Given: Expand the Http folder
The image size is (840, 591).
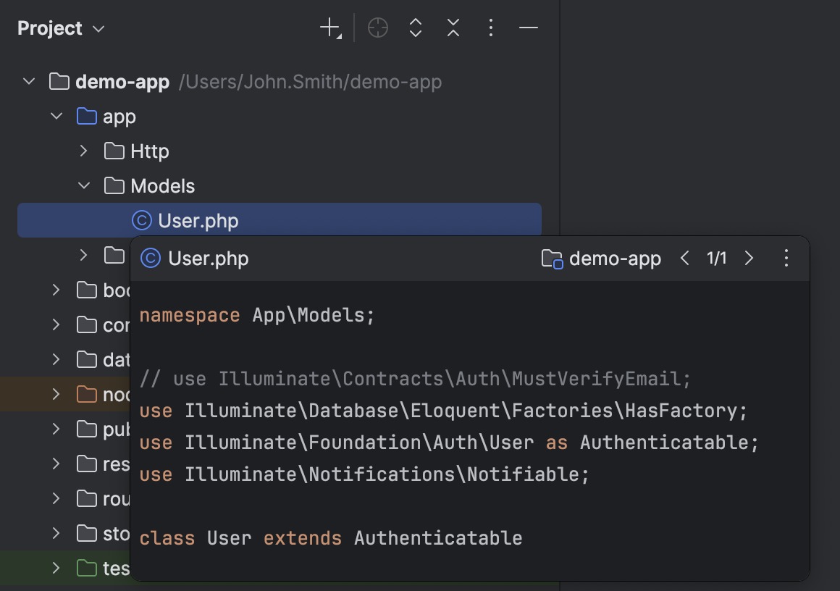Looking at the screenshot, I should [83, 151].
